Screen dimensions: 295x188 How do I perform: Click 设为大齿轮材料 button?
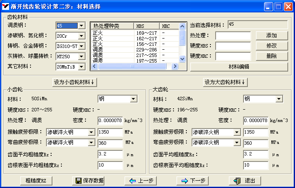[x=225, y=82]
